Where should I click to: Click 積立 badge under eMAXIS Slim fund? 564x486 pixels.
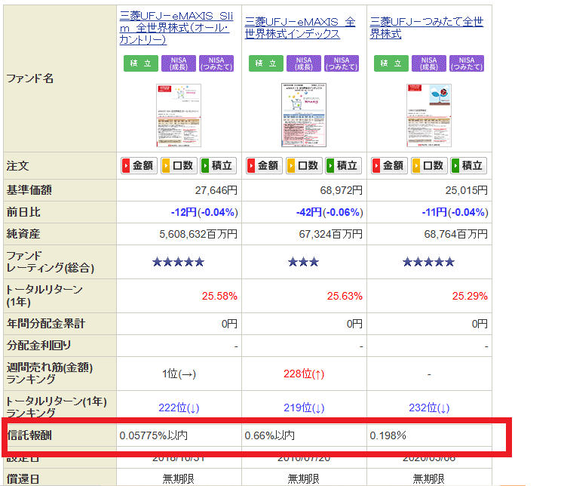(141, 63)
